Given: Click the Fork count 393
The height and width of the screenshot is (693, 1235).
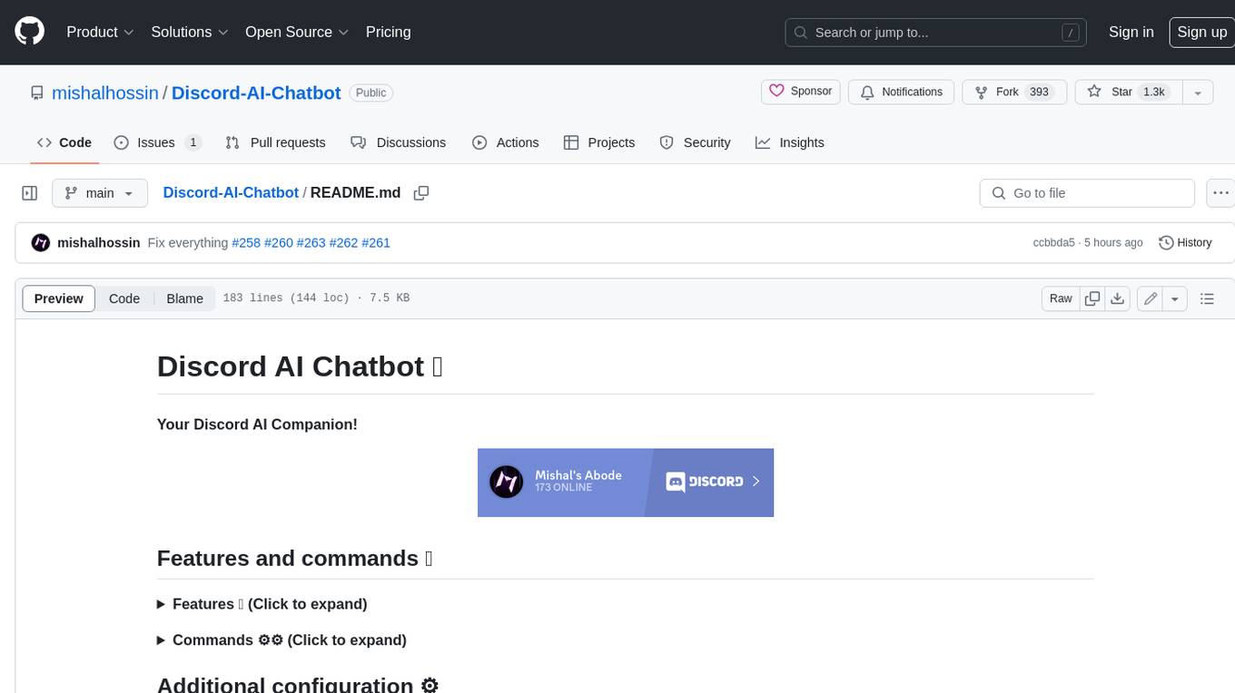Looking at the screenshot, I should [1039, 92].
